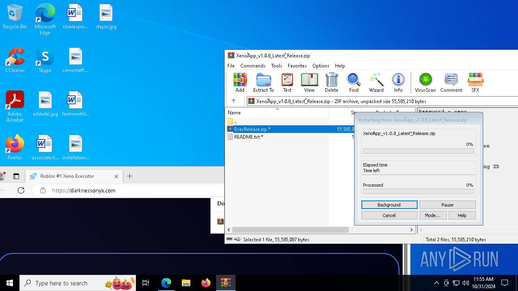Select the charlesper... Word document on desktop
The height and width of the screenshot is (291, 518).
75,17
